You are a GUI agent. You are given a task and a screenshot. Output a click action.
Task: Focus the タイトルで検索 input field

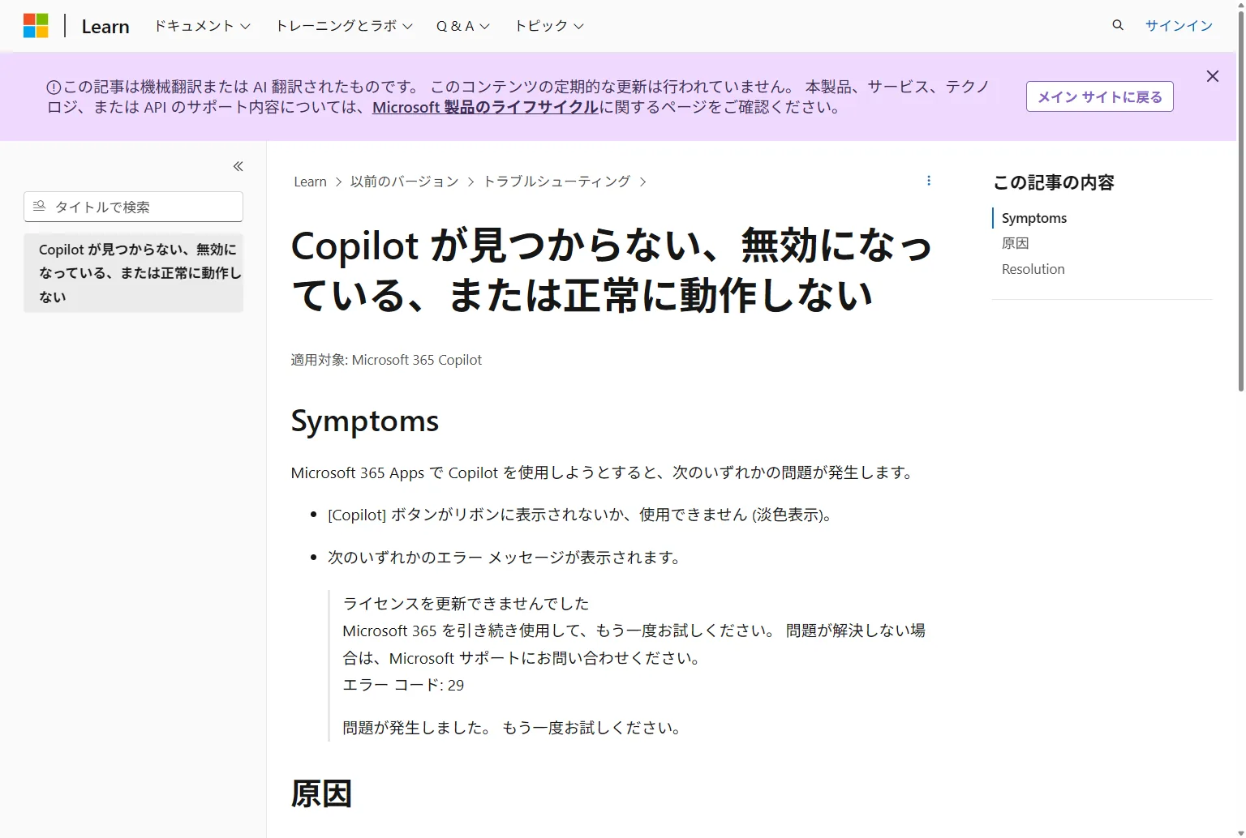click(134, 207)
